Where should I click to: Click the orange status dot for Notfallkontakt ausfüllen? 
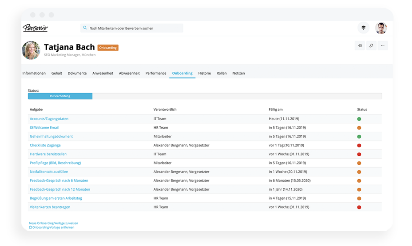359,172
